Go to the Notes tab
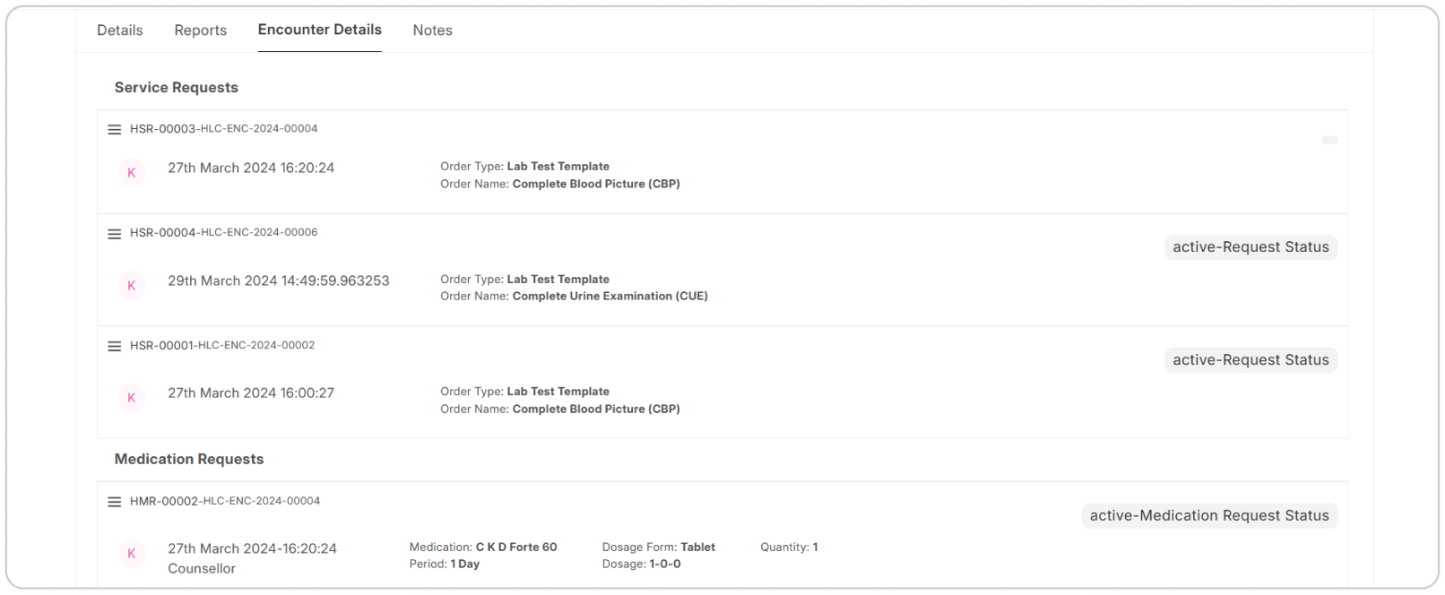The width and height of the screenshot is (1445, 595). (432, 30)
